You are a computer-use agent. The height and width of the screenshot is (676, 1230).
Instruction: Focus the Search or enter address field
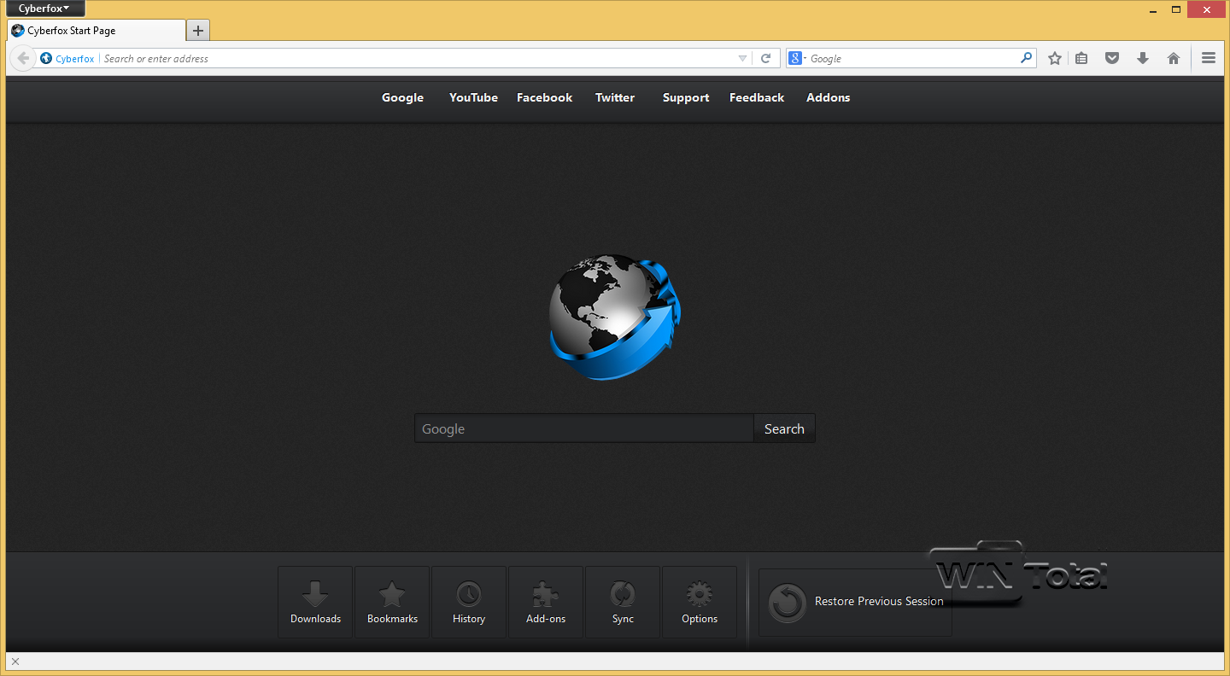(x=419, y=59)
